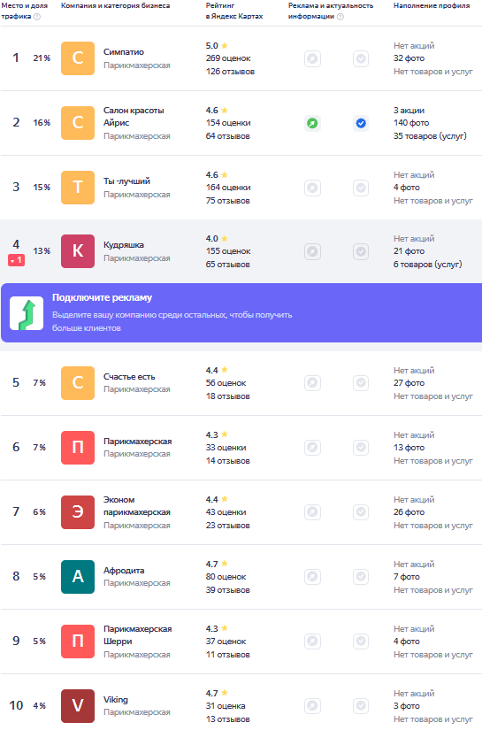Click the teal Афродита avatar icon

tap(78, 577)
